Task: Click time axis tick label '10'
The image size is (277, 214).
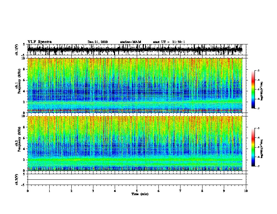Action: click(x=246, y=191)
